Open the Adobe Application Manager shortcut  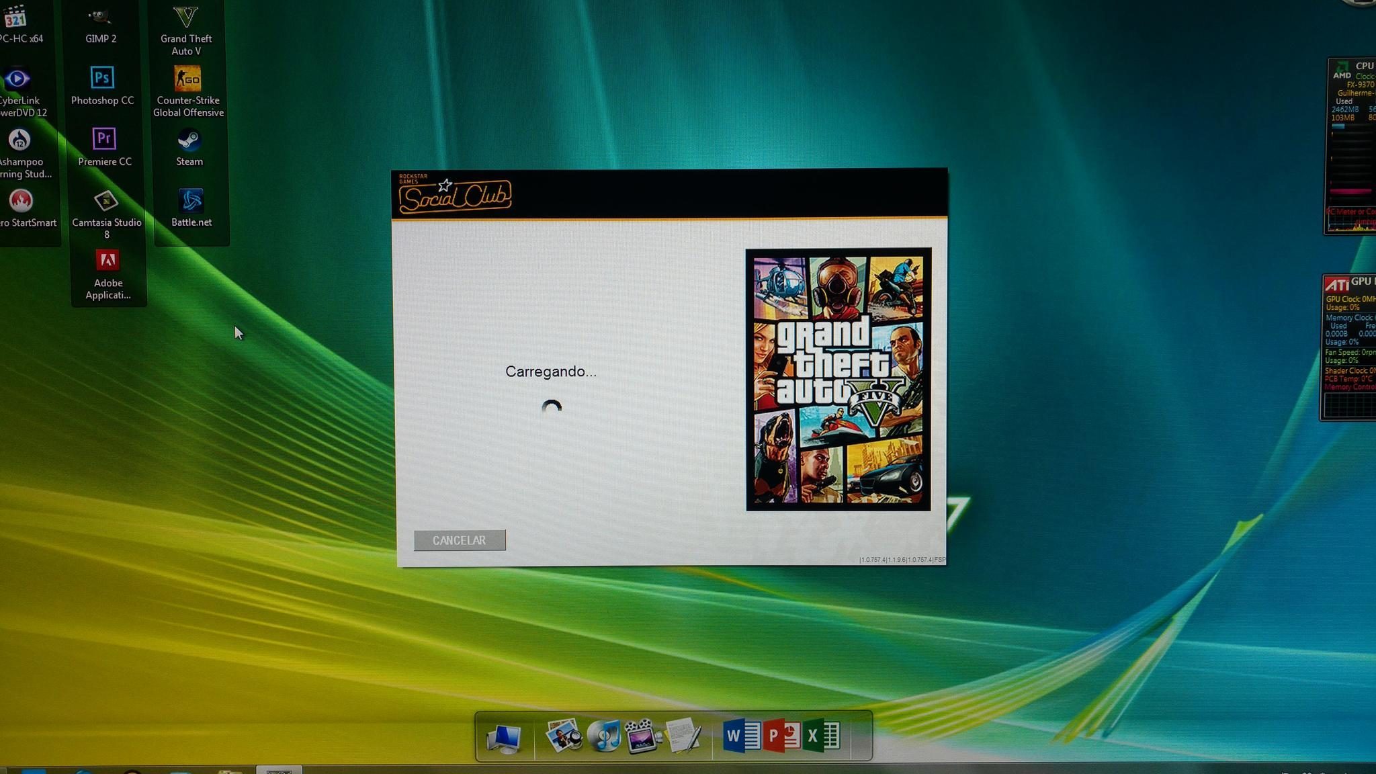point(108,275)
